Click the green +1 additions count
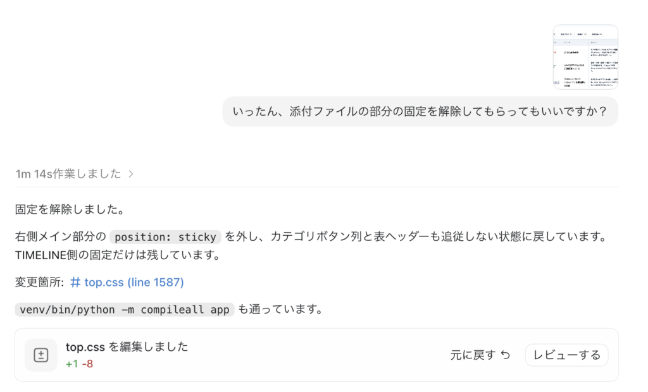The image size is (648, 392). click(x=72, y=364)
